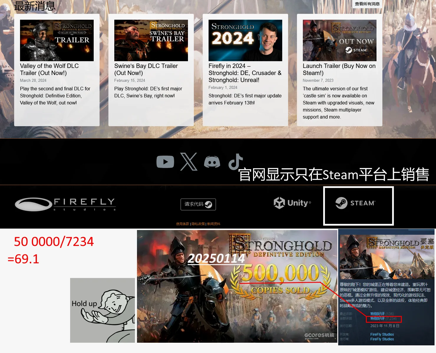
Task: Open 'Firefly in 2024' article headline
Action: (245, 73)
